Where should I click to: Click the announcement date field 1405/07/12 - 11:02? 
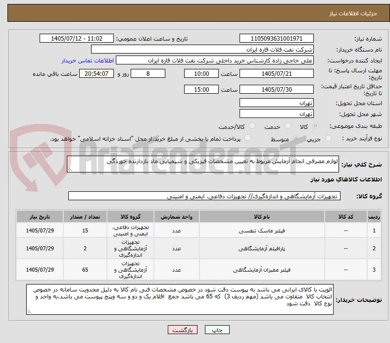77,39
